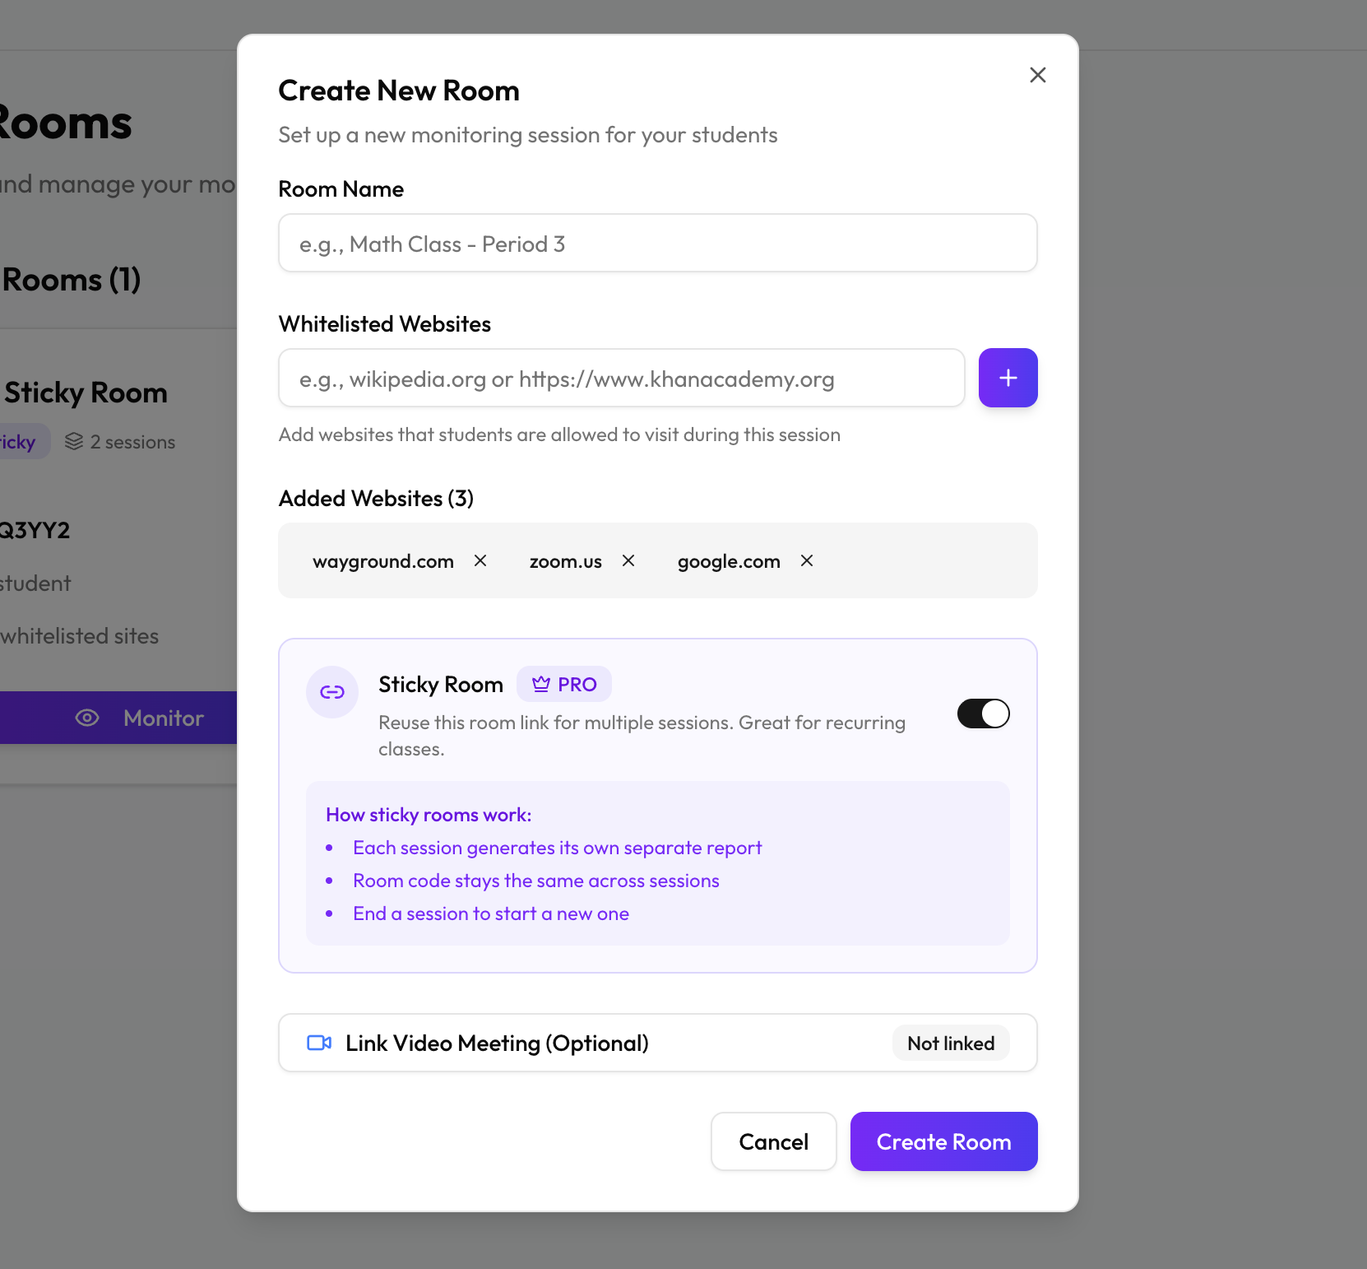
Task: Click the eye icon on Monitor button
Action: (87, 718)
